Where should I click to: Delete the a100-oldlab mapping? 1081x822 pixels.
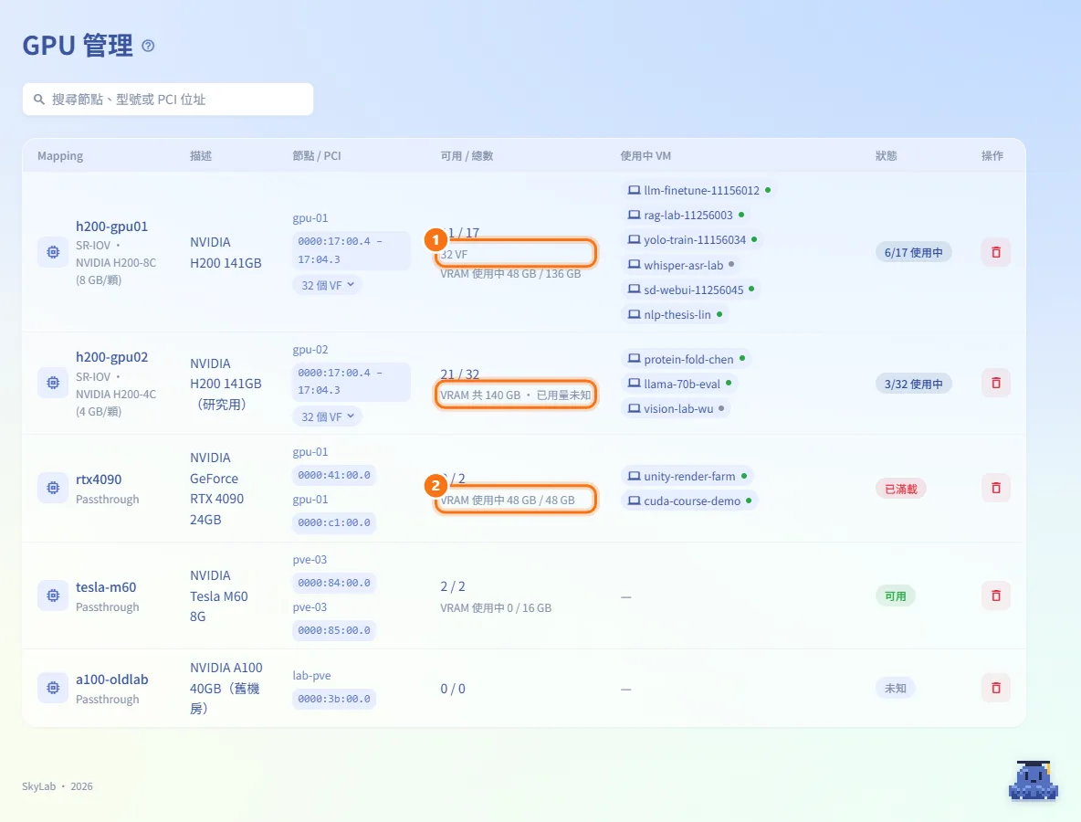(995, 689)
